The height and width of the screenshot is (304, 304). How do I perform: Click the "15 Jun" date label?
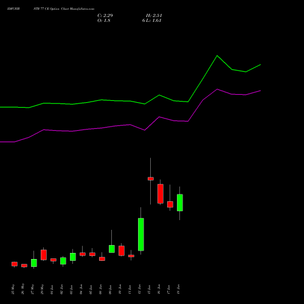(150, 289)
